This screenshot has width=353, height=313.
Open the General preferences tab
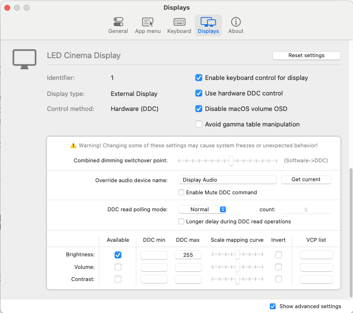[118, 25]
